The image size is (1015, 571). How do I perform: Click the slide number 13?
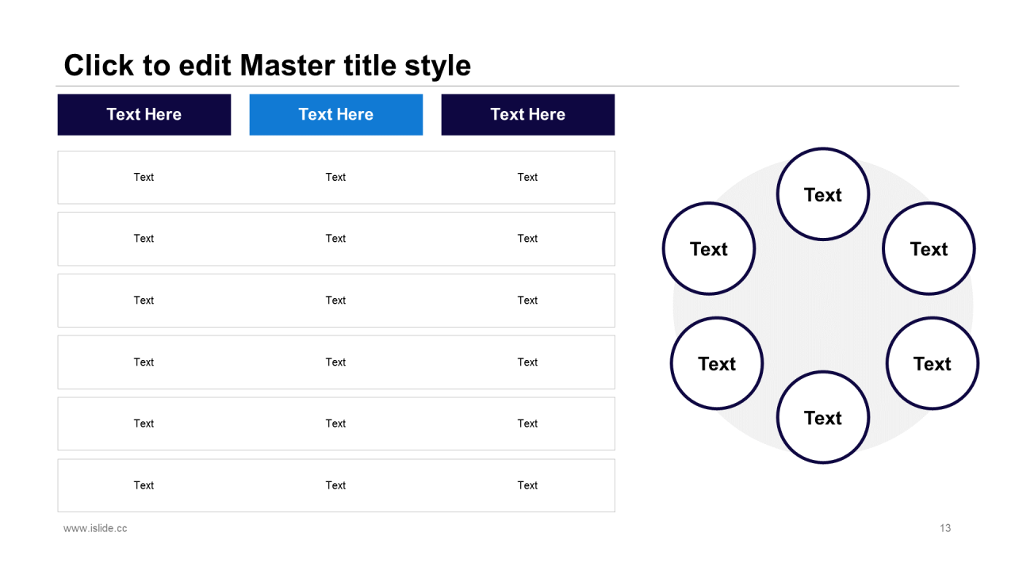pyautogui.click(x=945, y=528)
